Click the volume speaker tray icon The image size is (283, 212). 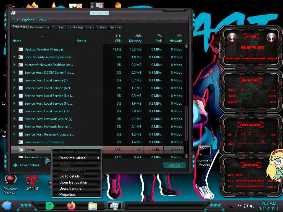[x=252, y=206]
